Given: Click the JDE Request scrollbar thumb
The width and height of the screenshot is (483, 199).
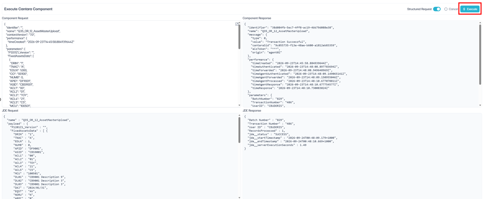Looking at the screenshot, I should [x=239, y=130].
